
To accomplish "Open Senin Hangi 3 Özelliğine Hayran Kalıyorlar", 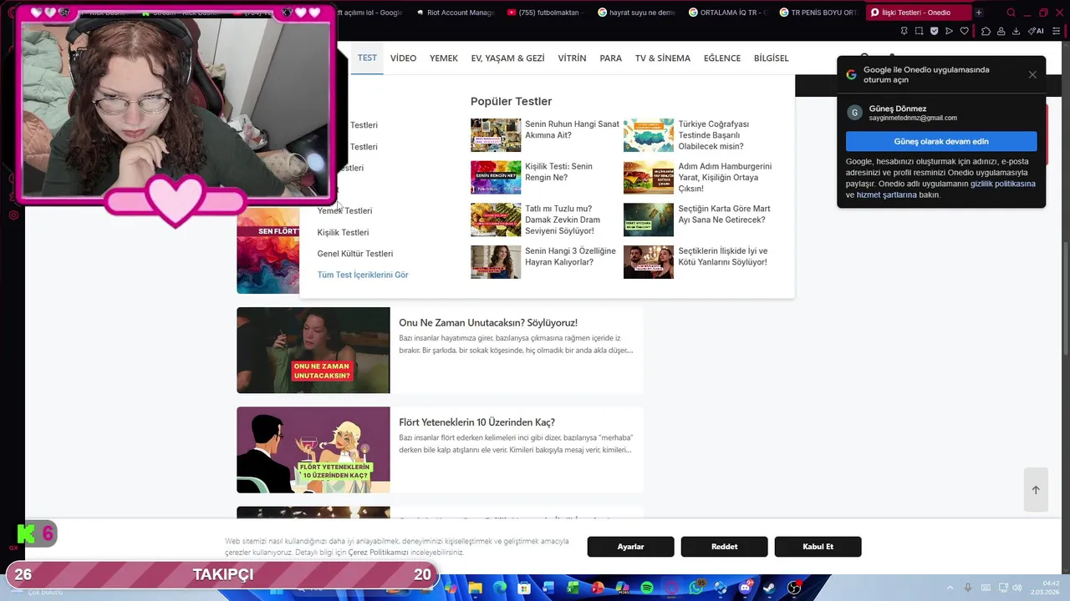I will pos(570,256).
